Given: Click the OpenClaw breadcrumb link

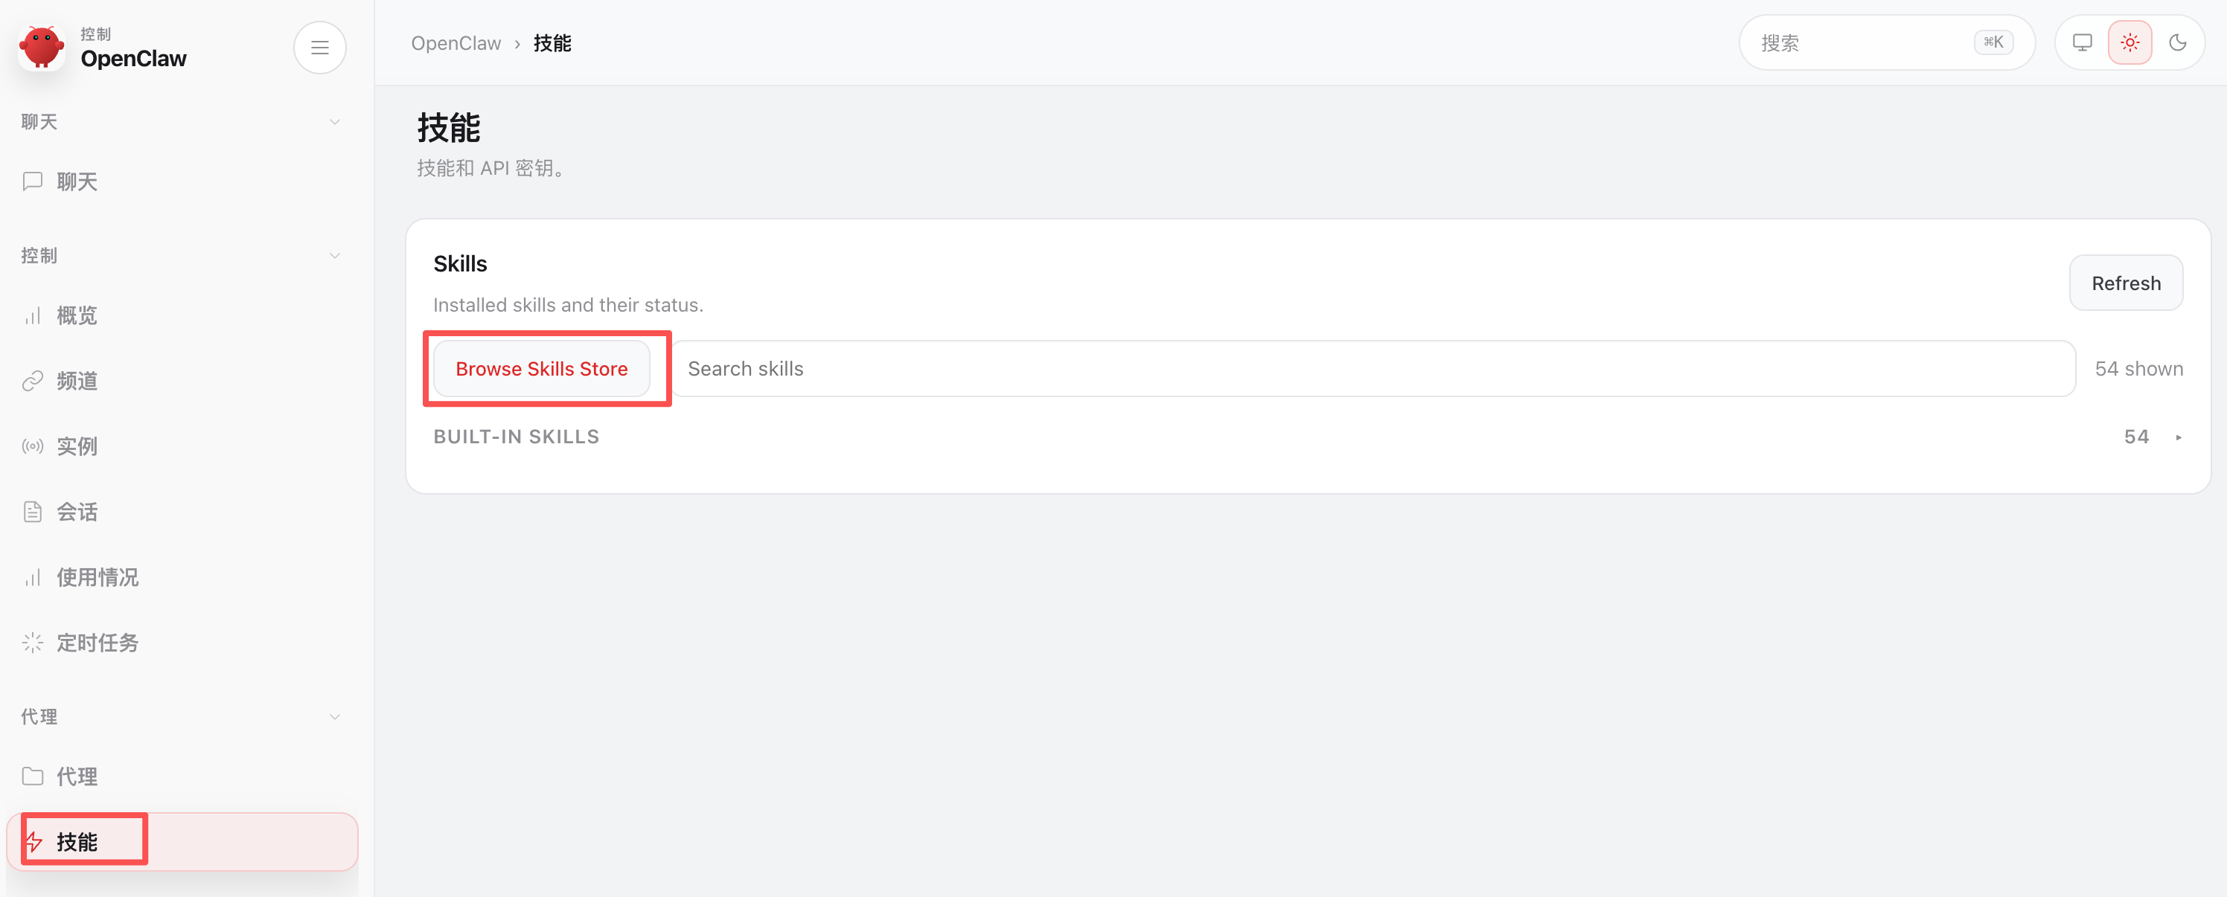Looking at the screenshot, I should (x=456, y=43).
